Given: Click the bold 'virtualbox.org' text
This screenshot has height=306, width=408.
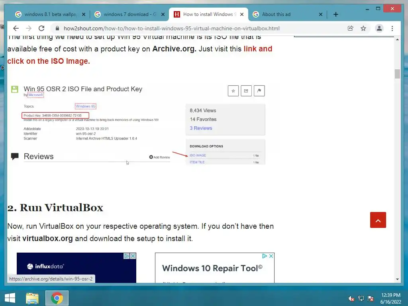Looking at the screenshot, I should point(48,238).
